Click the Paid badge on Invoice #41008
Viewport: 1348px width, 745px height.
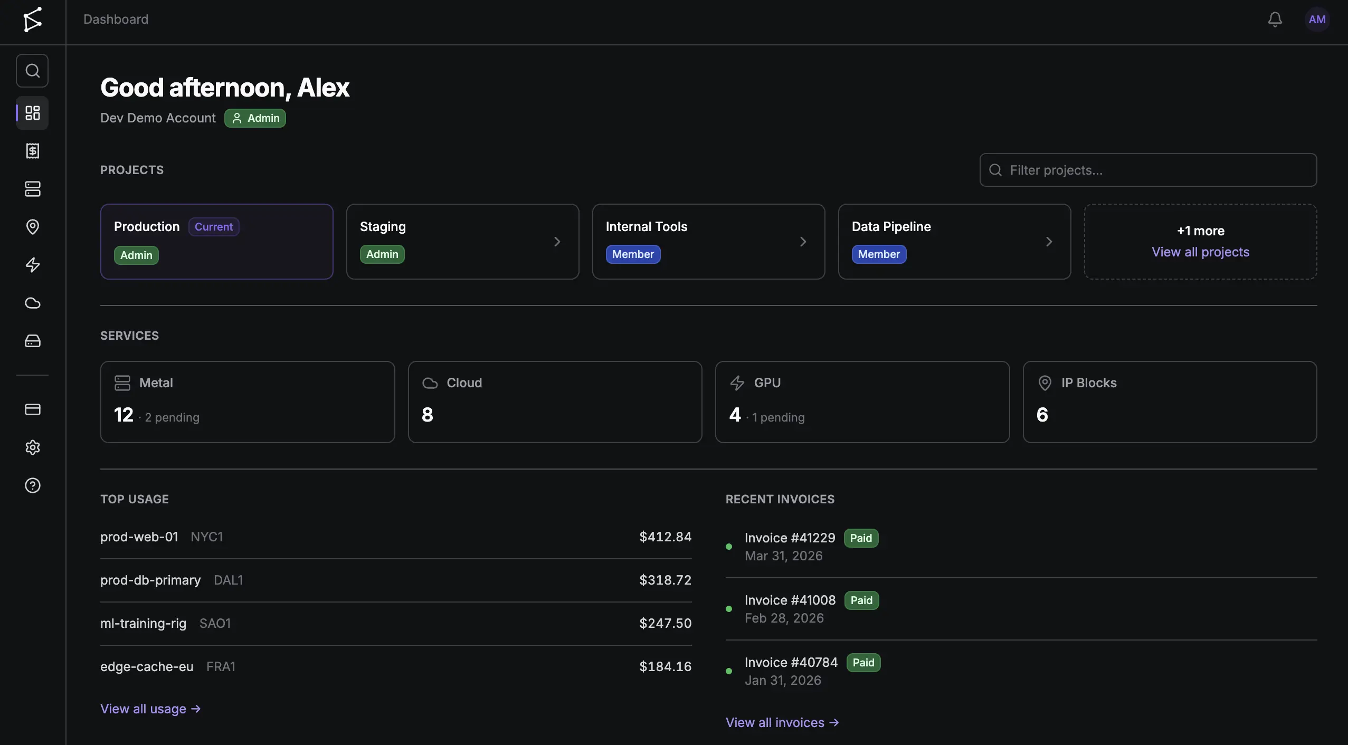[x=861, y=600]
